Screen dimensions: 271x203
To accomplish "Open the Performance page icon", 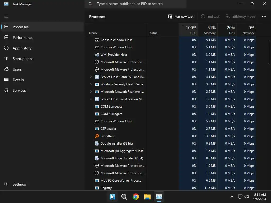I will [x=6, y=38].
